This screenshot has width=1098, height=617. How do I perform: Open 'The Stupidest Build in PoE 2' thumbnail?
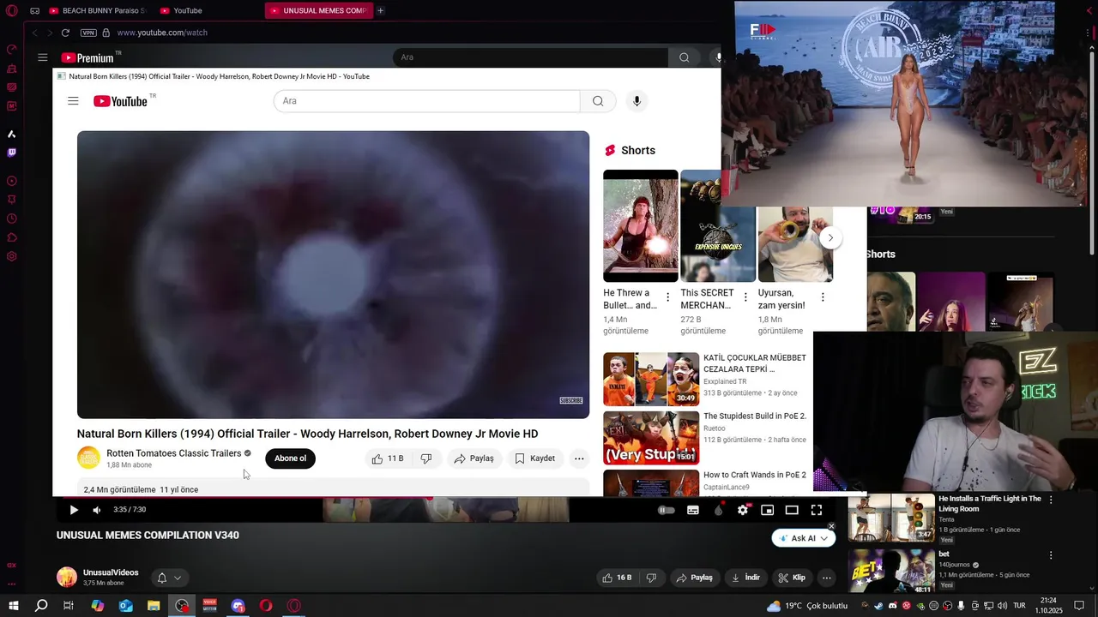tap(651, 438)
